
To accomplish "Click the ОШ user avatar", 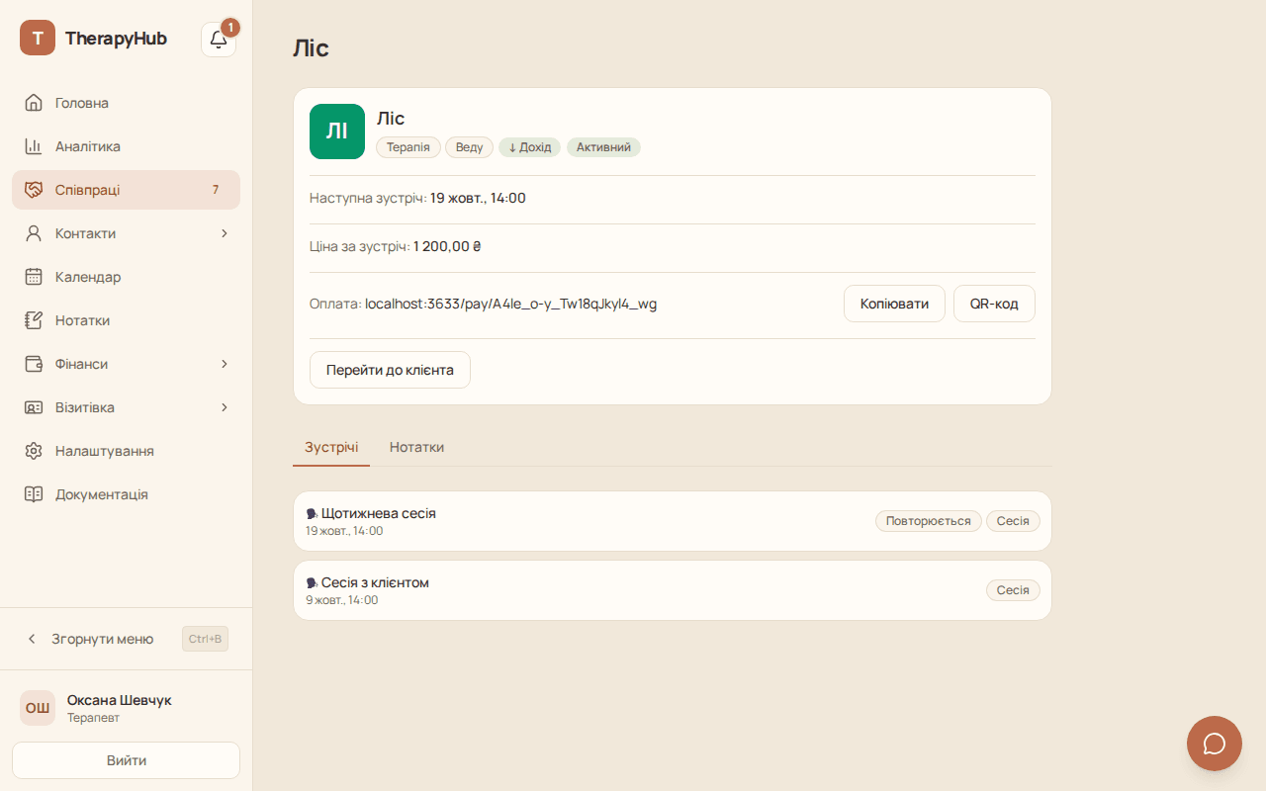I will click(x=38, y=708).
